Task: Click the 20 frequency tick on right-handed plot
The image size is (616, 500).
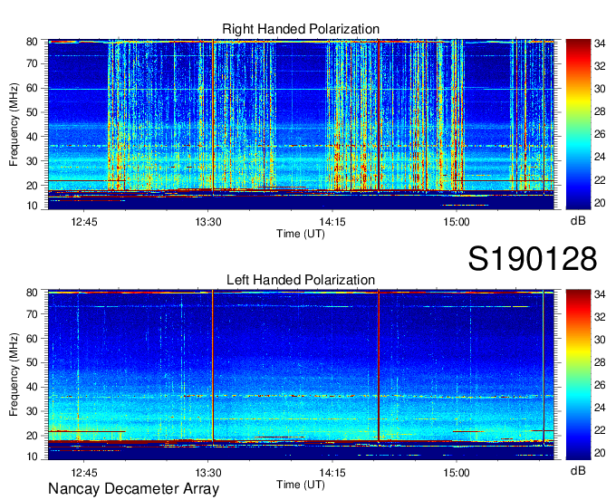Action: (32, 186)
